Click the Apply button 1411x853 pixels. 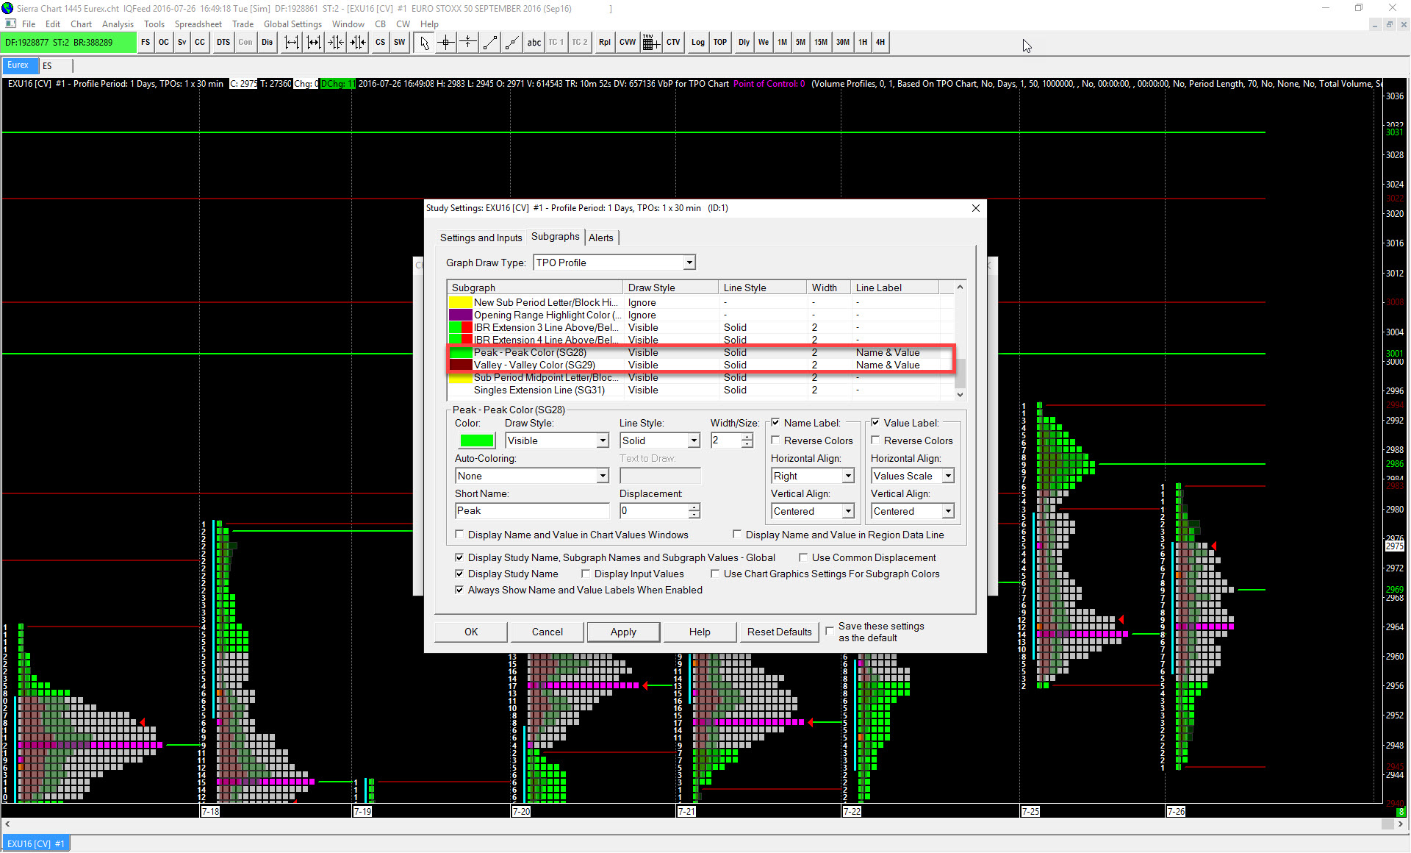coord(622,632)
